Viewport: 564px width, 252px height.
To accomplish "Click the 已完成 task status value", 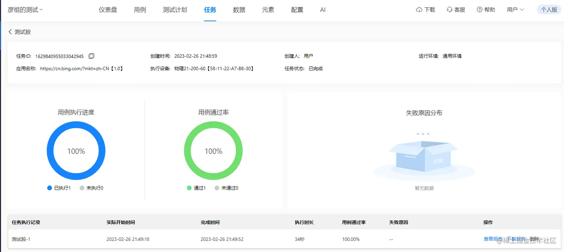I will pos(316,69).
